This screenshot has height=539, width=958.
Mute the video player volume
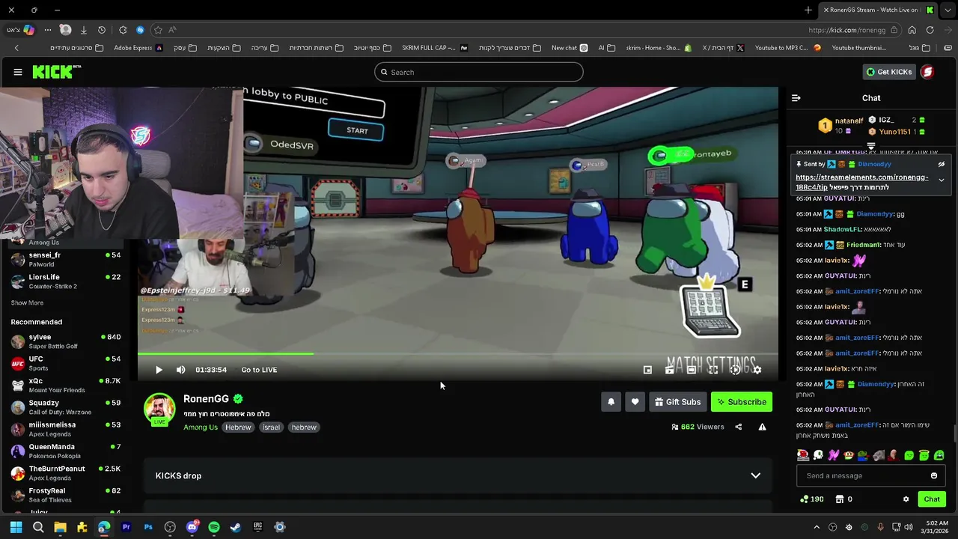180,370
